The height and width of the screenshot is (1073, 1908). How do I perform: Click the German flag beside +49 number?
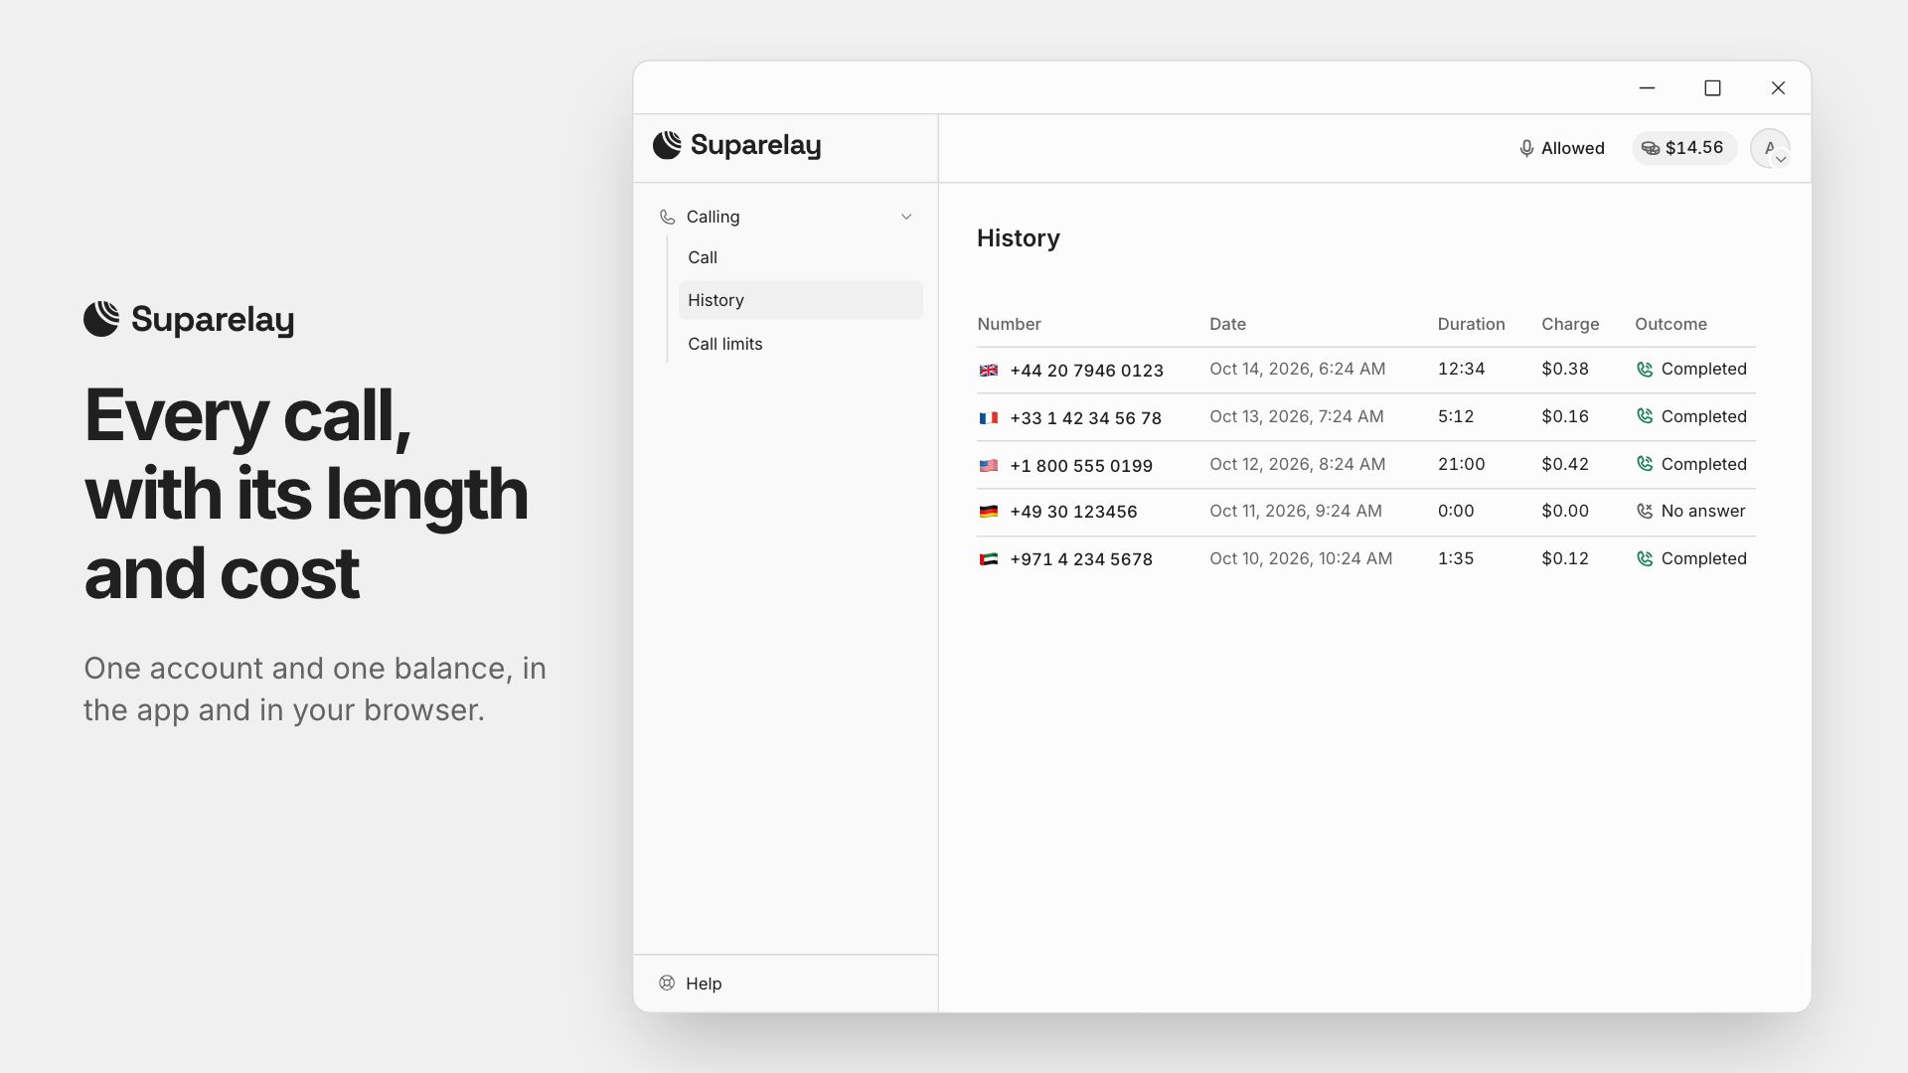point(988,512)
